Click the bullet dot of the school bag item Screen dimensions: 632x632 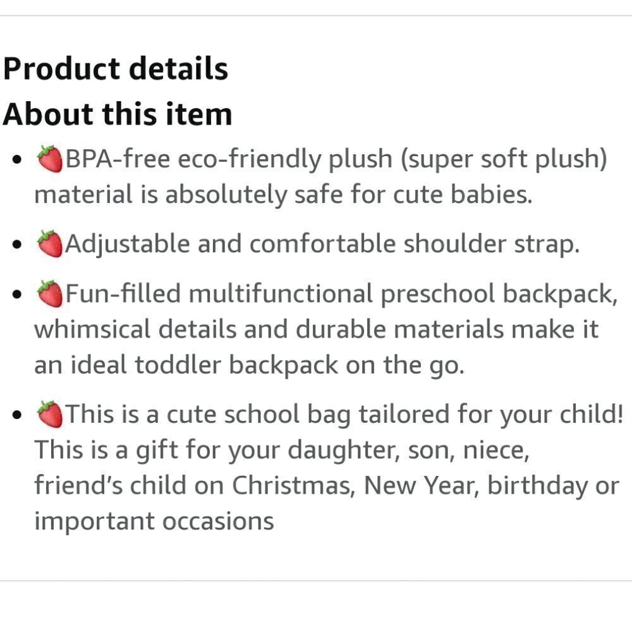[16, 415]
